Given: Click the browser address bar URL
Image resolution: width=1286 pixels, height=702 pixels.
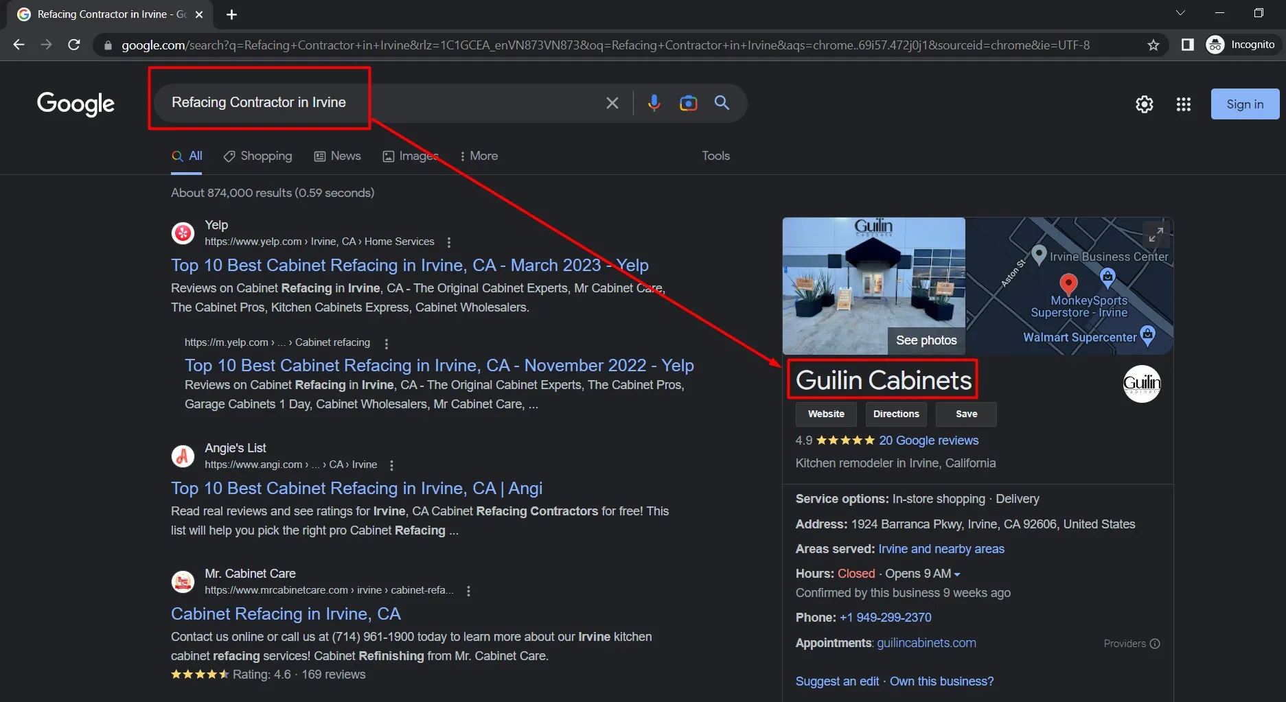Looking at the screenshot, I should 605,45.
